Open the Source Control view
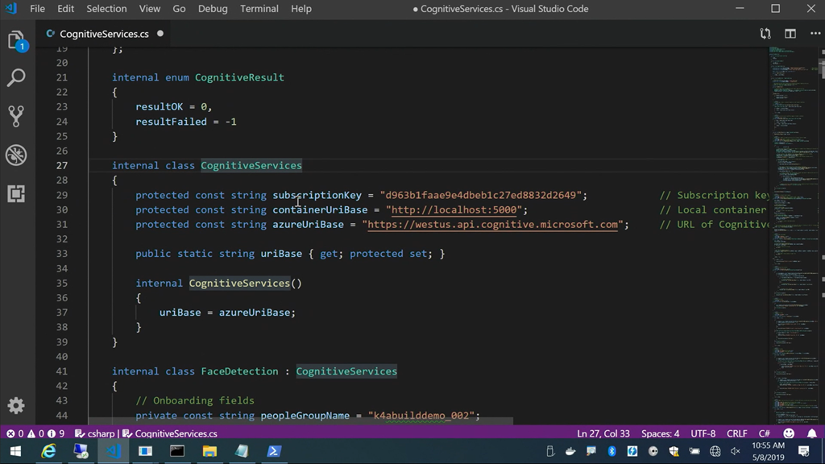Image resolution: width=825 pixels, height=464 pixels. tap(16, 116)
